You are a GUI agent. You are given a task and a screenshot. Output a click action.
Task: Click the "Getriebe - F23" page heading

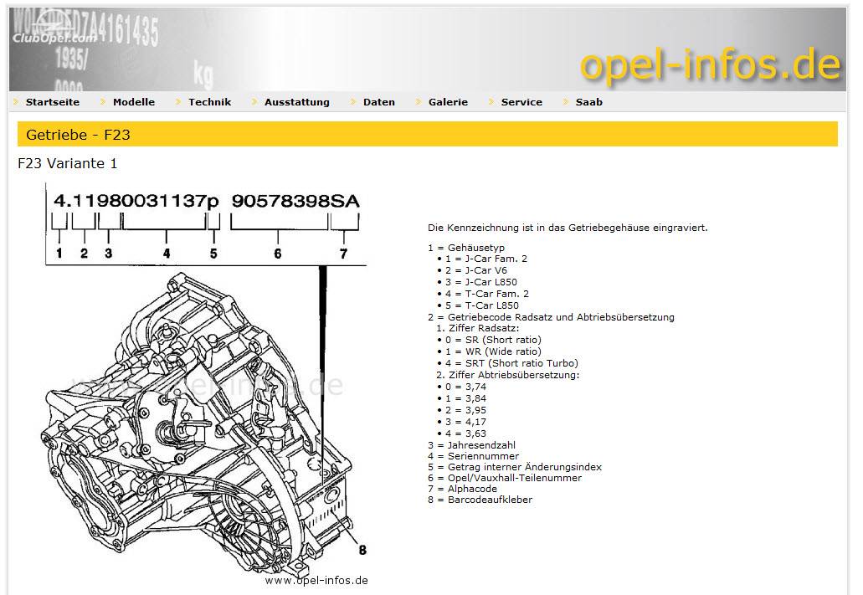(78, 135)
